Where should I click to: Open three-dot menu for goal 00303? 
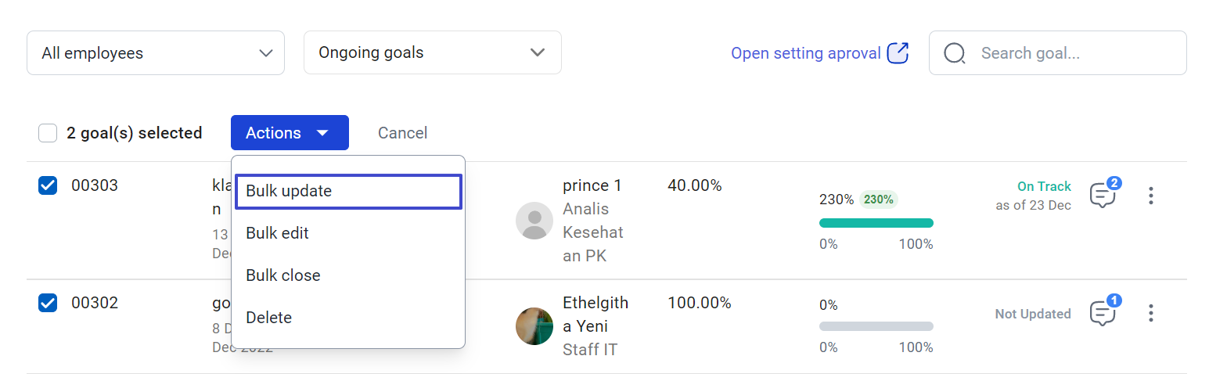point(1150,196)
